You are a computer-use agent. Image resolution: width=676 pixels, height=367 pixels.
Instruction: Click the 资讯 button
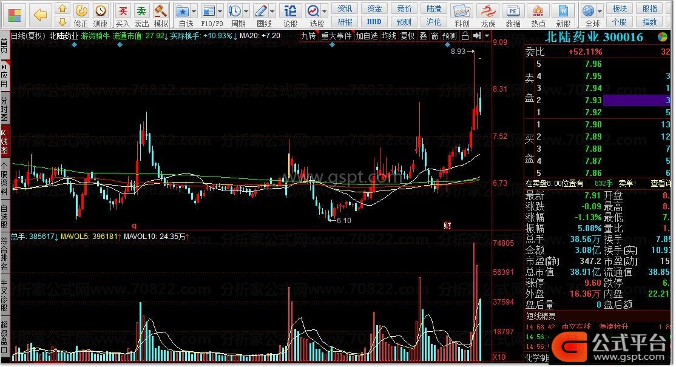[345, 8]
